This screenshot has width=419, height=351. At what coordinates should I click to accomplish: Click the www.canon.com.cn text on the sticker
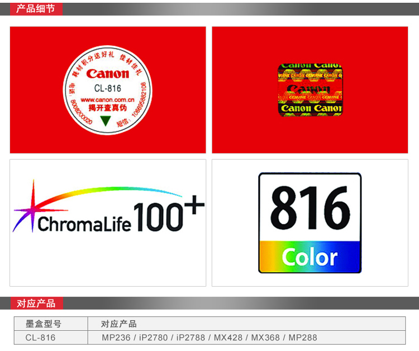tap(107, 100)
